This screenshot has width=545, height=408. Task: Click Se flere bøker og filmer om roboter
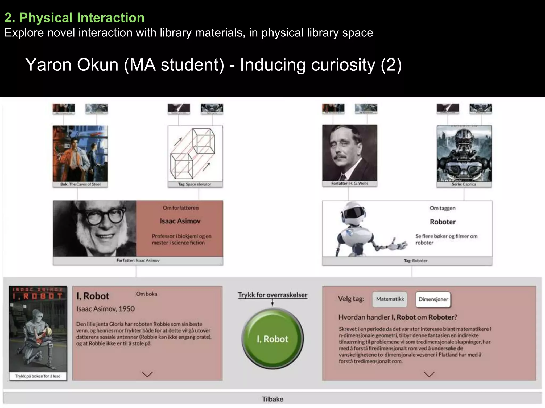click(x=447, y=239)
